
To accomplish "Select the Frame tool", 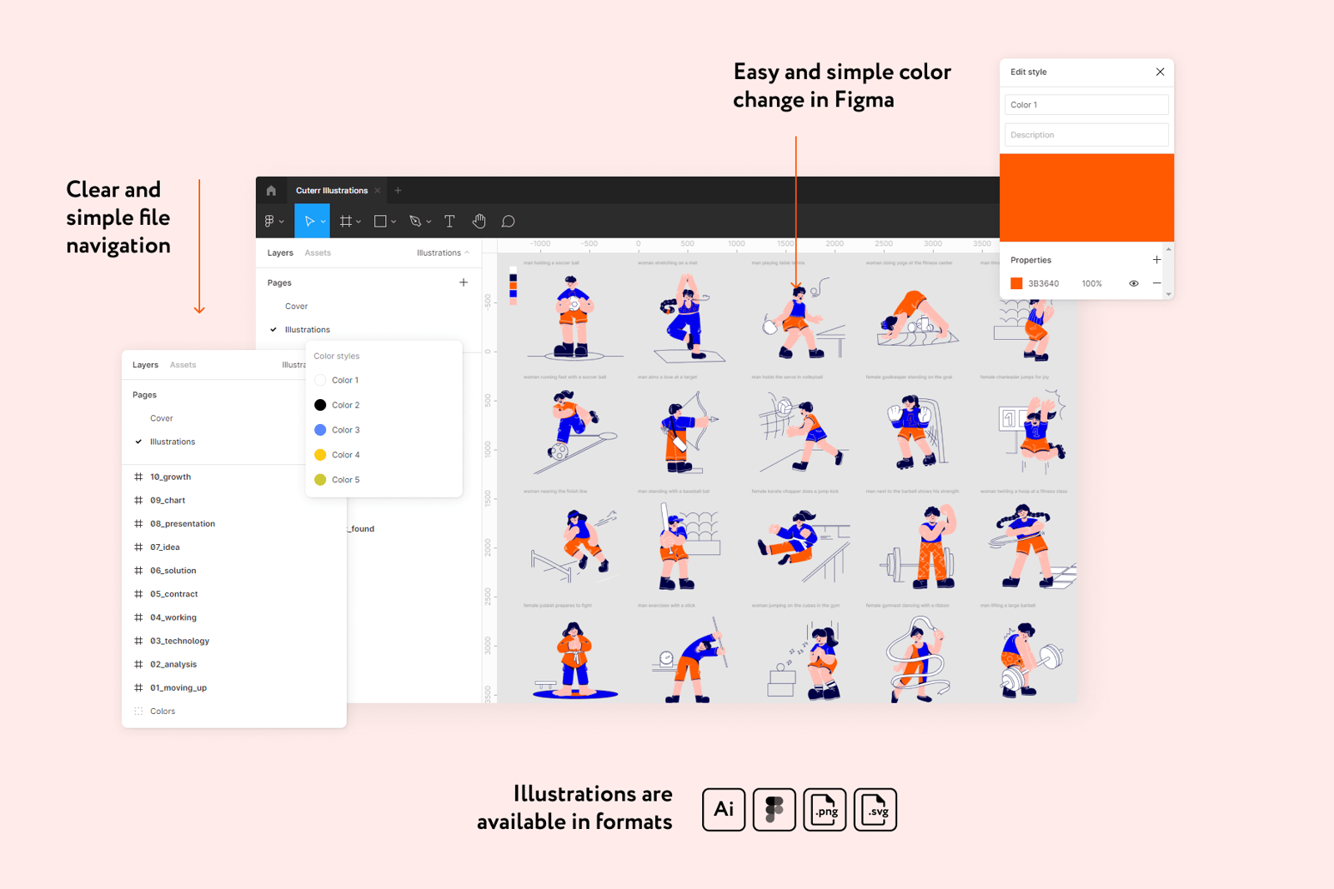I will [345, 222].
